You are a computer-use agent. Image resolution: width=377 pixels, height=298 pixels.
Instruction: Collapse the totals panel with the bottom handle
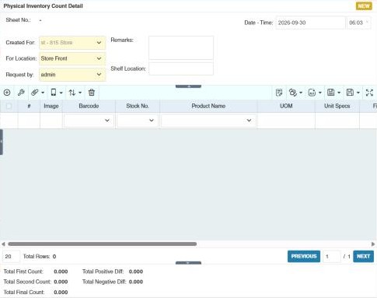(188, 263)
